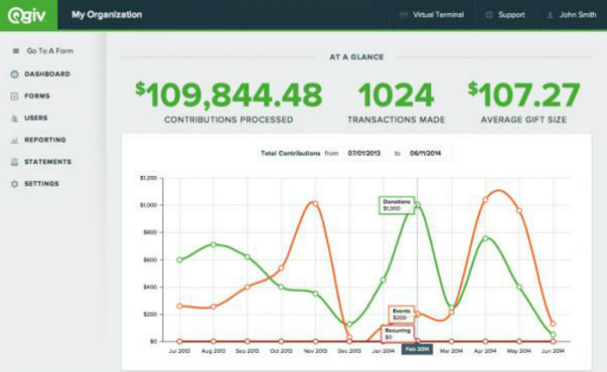Select Statements in the sidebar
Viewport: 607px width, 372px height.
[48, 162]
